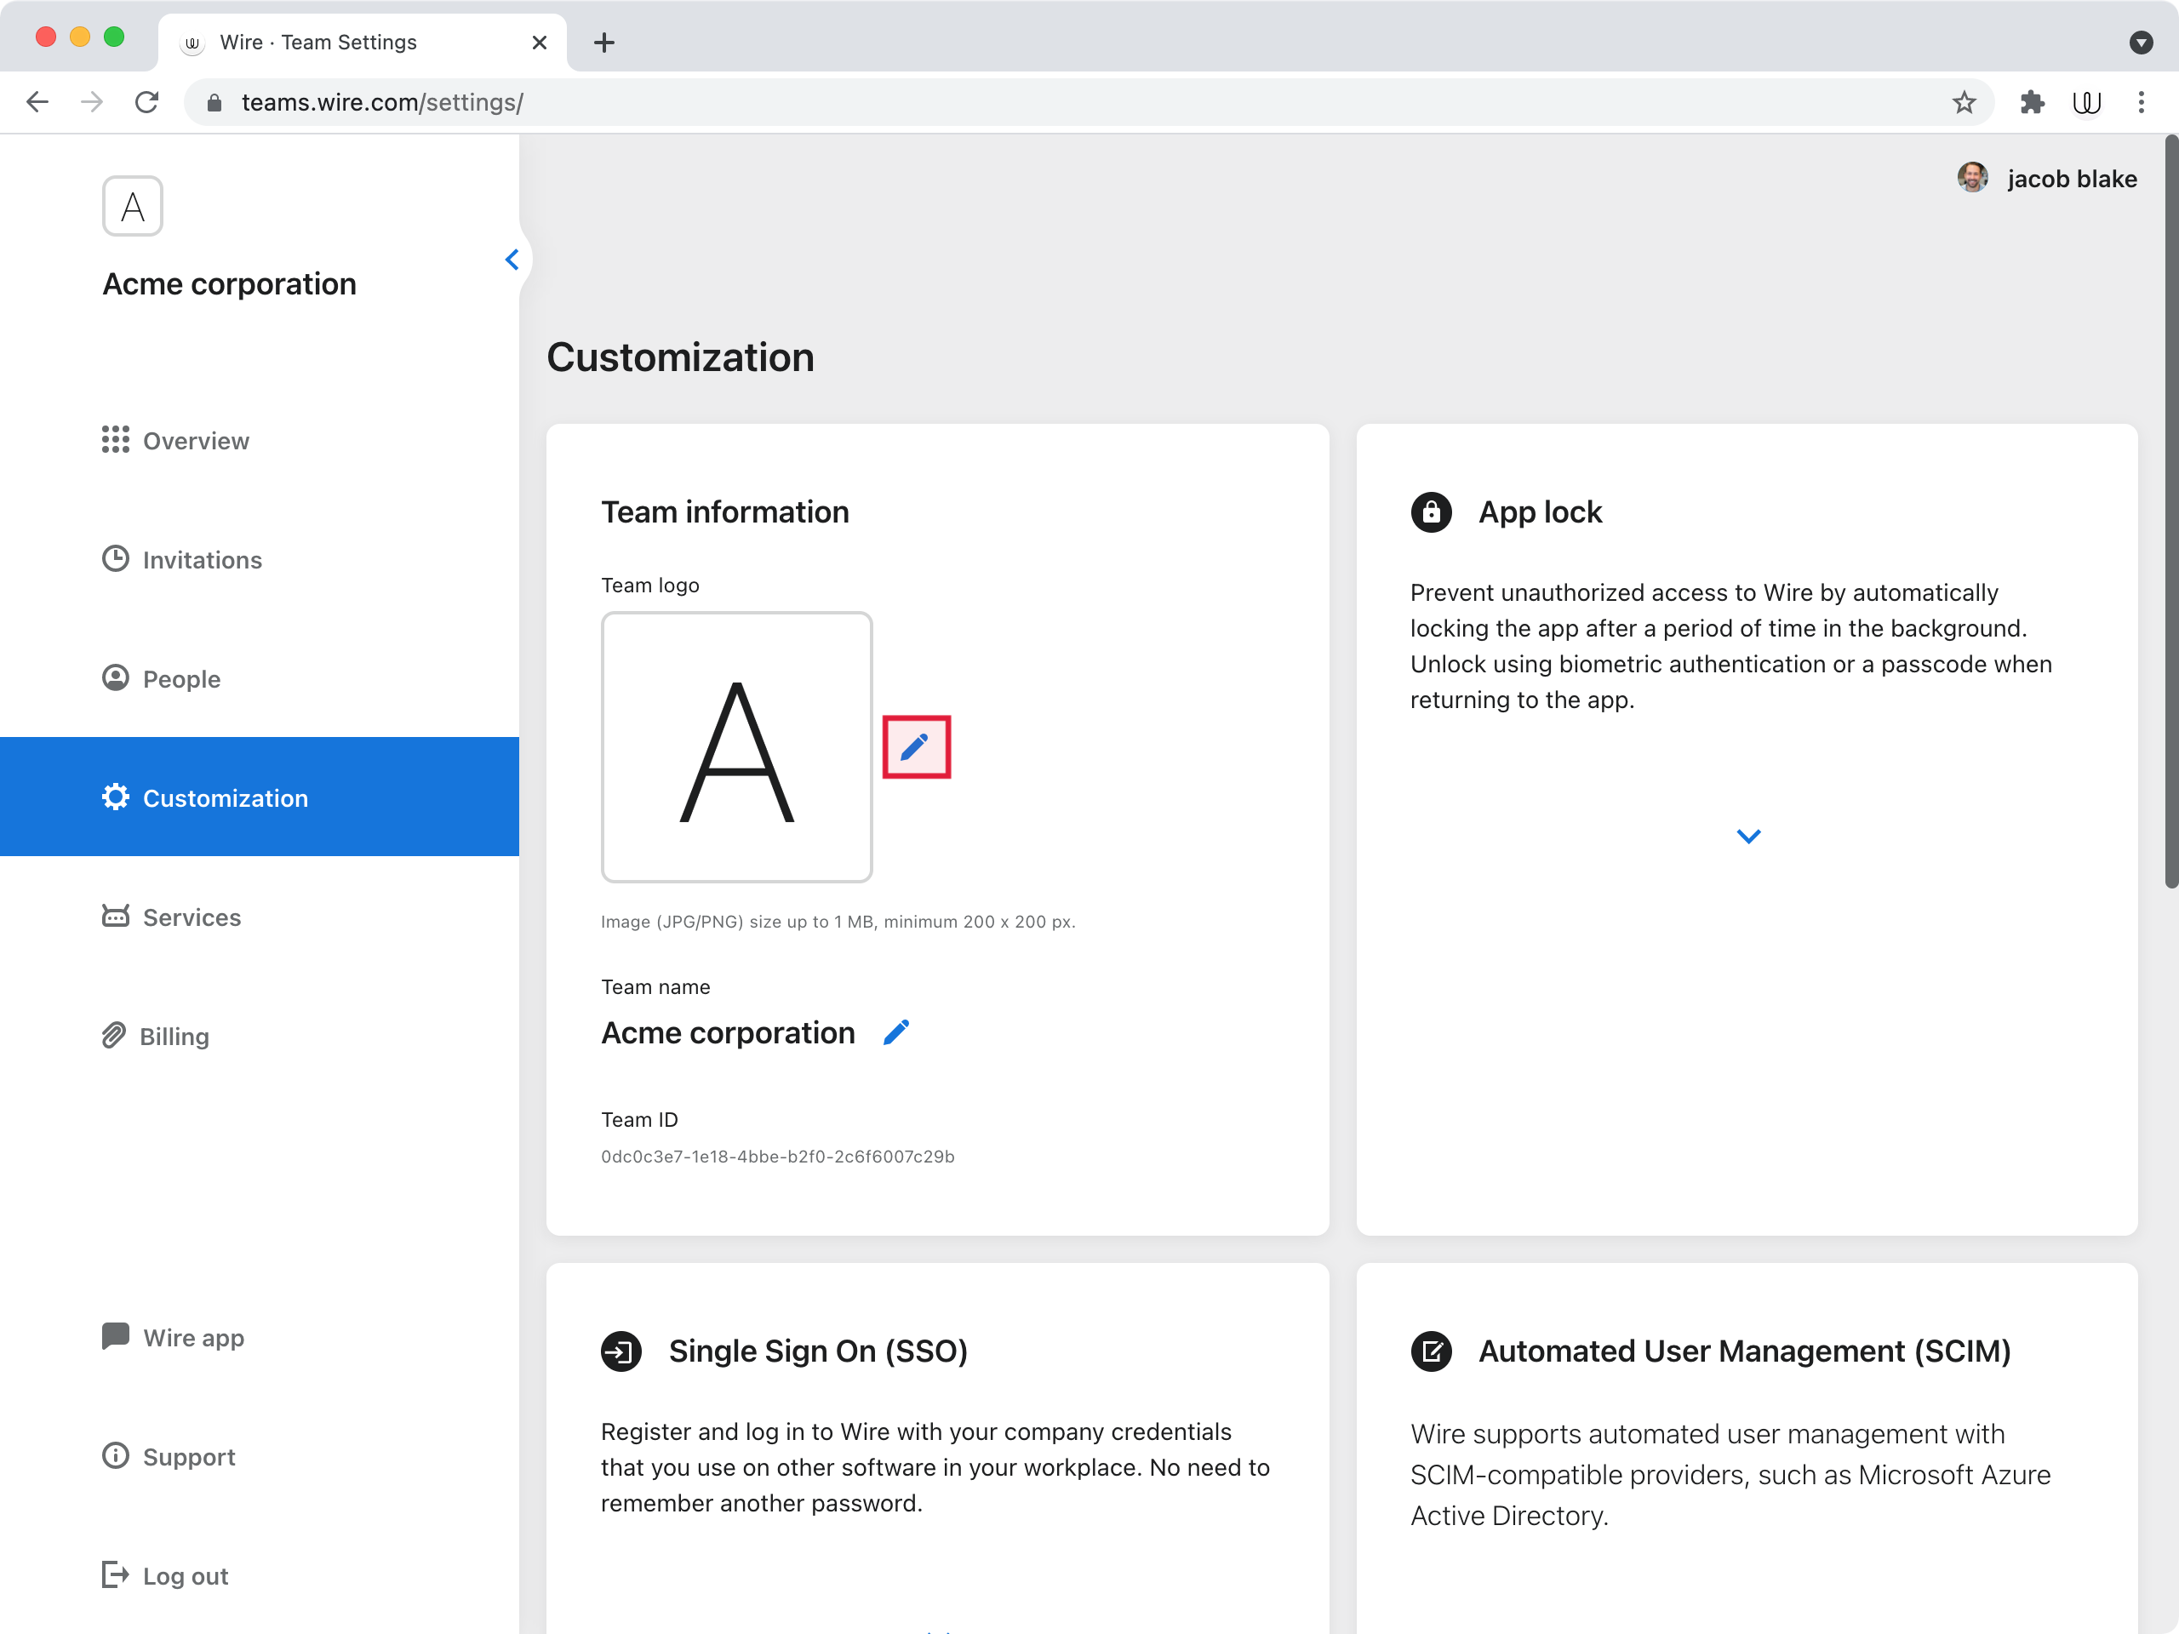Image resolution: width=2179 pixels, height=1634 pixels.
Task: Click the Automated User Management (SCIM) heading
Action: tap(1745, 1351)
